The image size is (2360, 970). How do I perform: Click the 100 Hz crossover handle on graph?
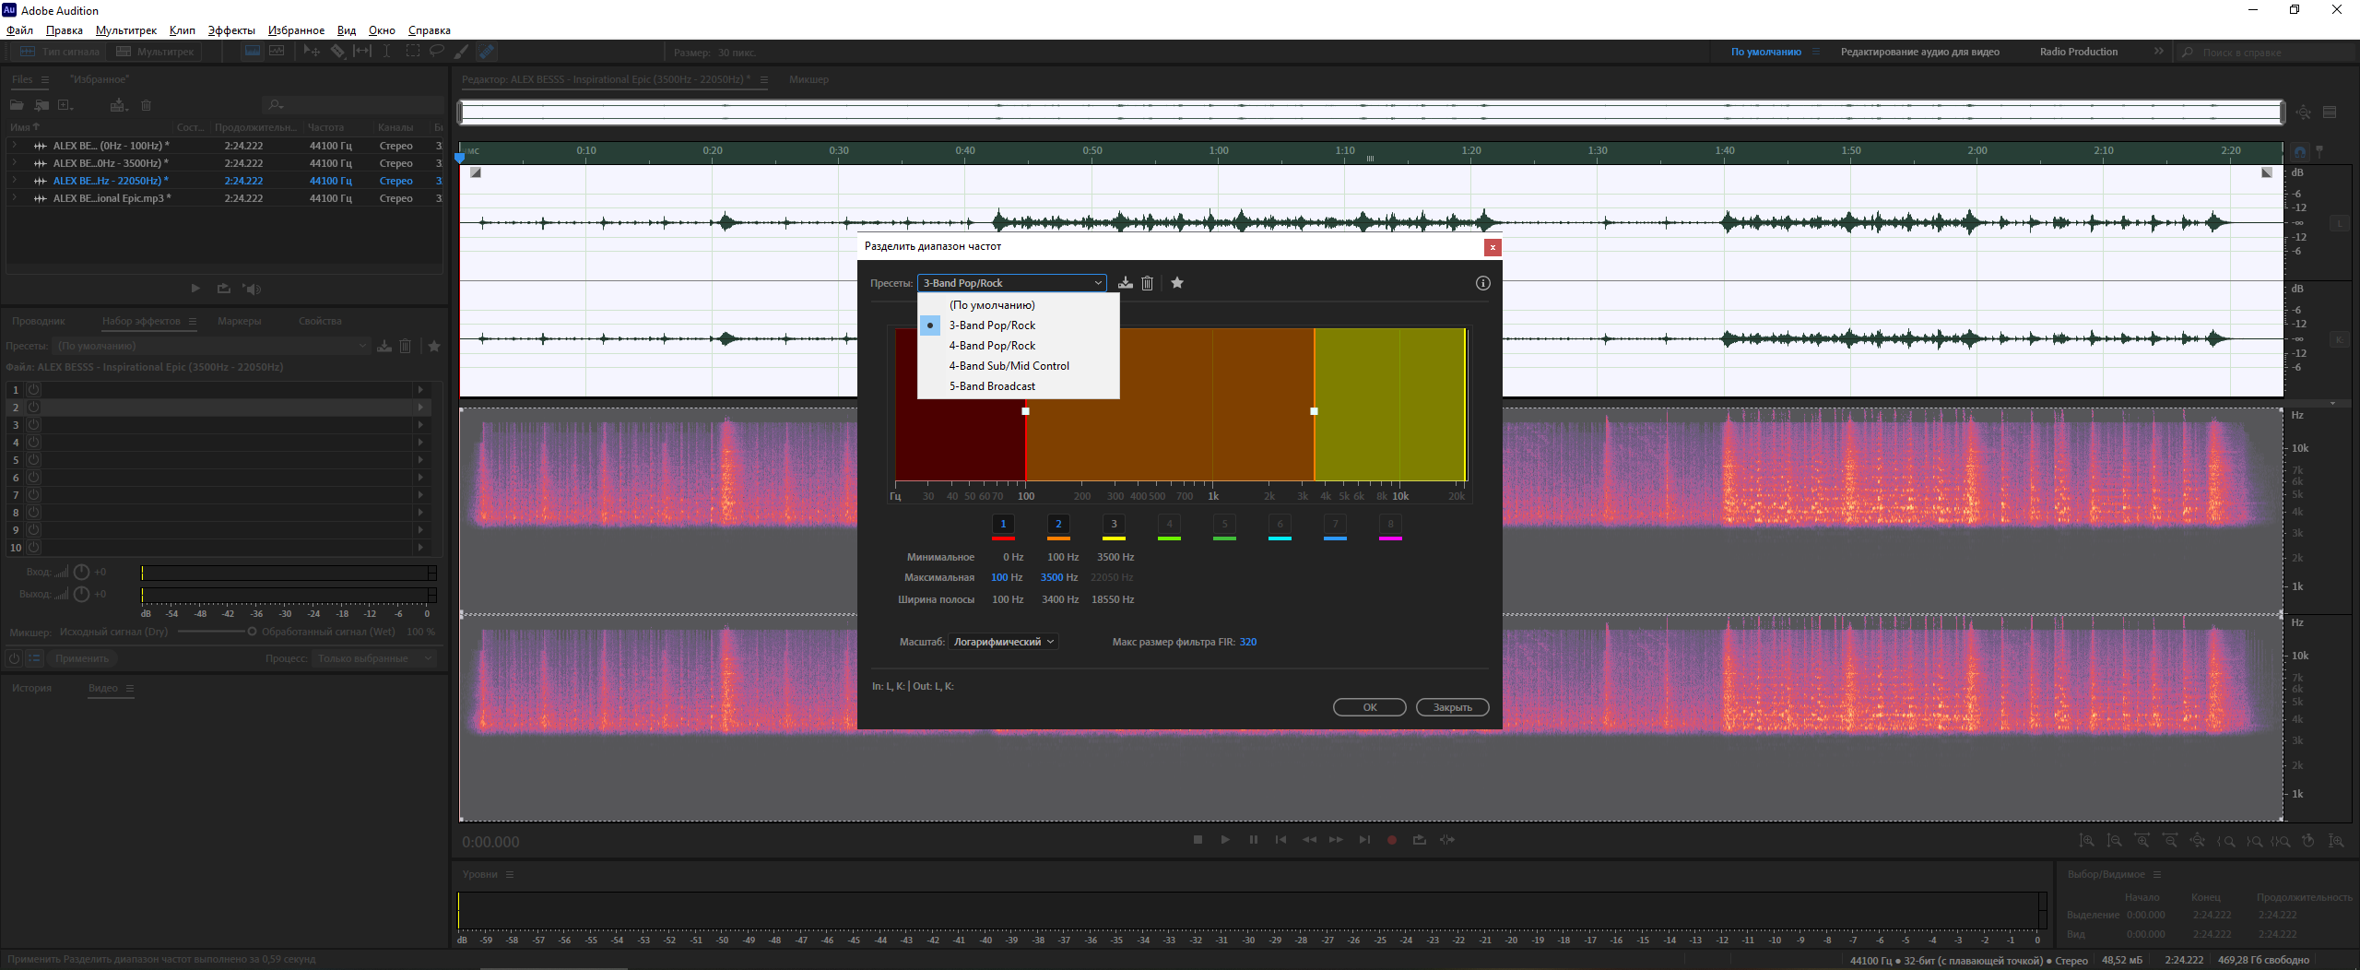coord(1025,411)
